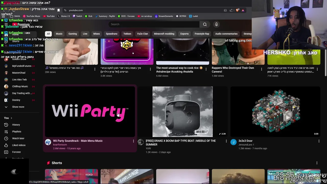Open the Summary - PayPal bookmark
Screen dimensions: 327x184
coord(105,16)
